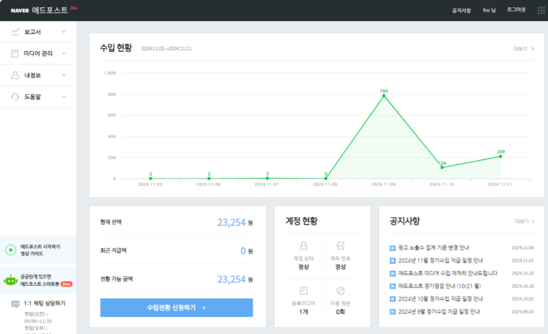Click the 보고서 chart icon in sidebar
Screen dimensions: 548x334
point(15,32)
